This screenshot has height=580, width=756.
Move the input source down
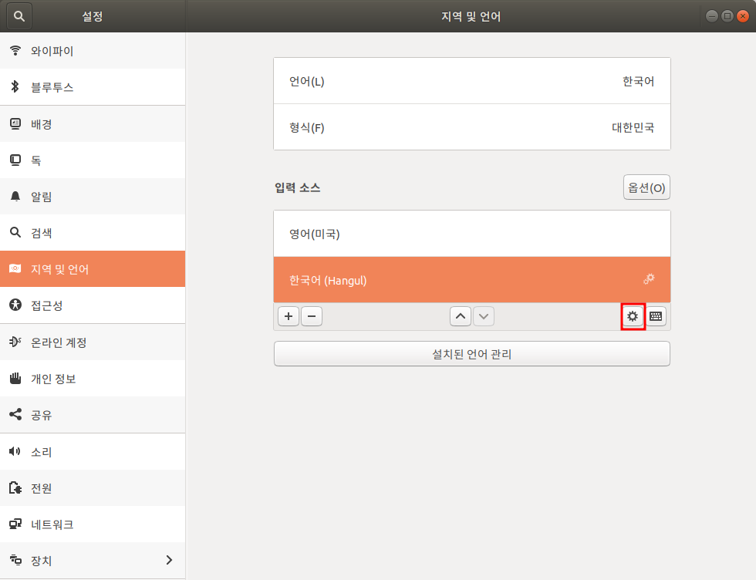(x=484, y=316)
